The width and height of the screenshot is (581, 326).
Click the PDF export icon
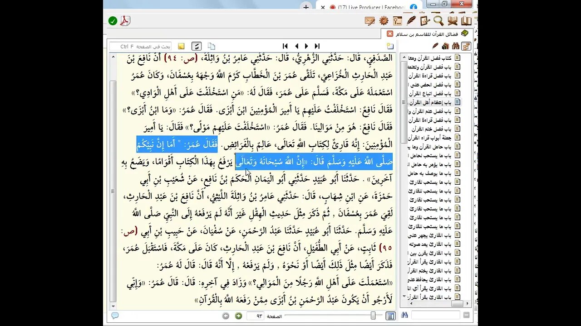pos(125,21)
